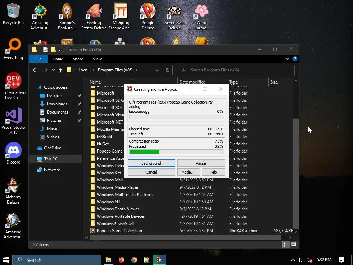Screen dimensions: 353x265
Task: Open Notepad++ taskbar icon
Action: tap(147, 260)
